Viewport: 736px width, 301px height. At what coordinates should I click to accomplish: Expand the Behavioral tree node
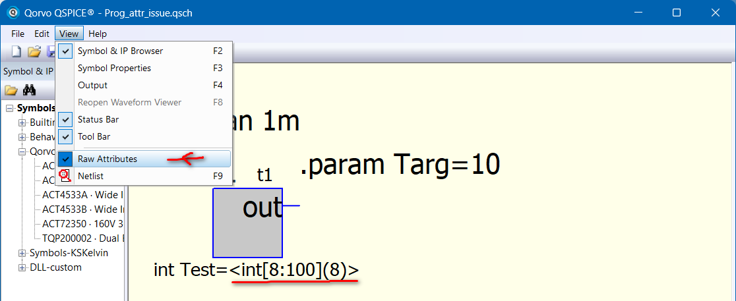click(x=22, y=138)
